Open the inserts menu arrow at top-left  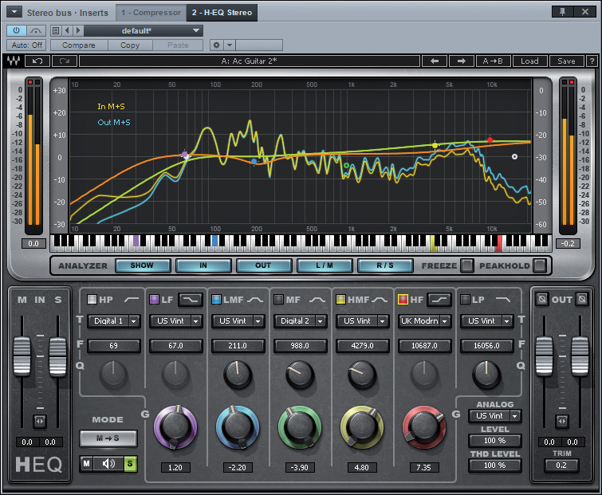(x=14, y=12)
